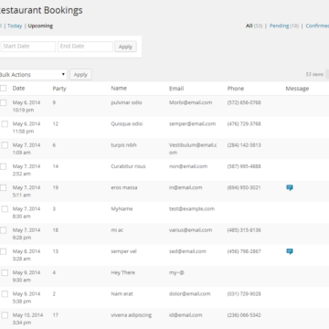Click the Name column header
This screenshot has width=329, height=329.
click(x=119, y=89)
